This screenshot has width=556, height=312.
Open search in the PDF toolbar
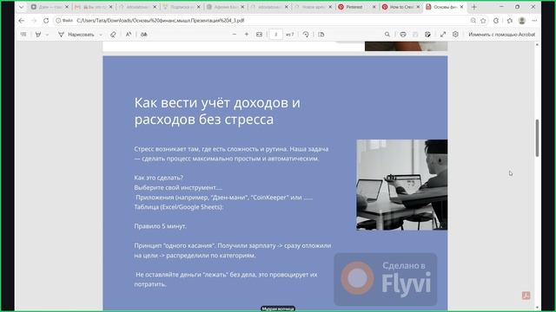tap(387, 35)
